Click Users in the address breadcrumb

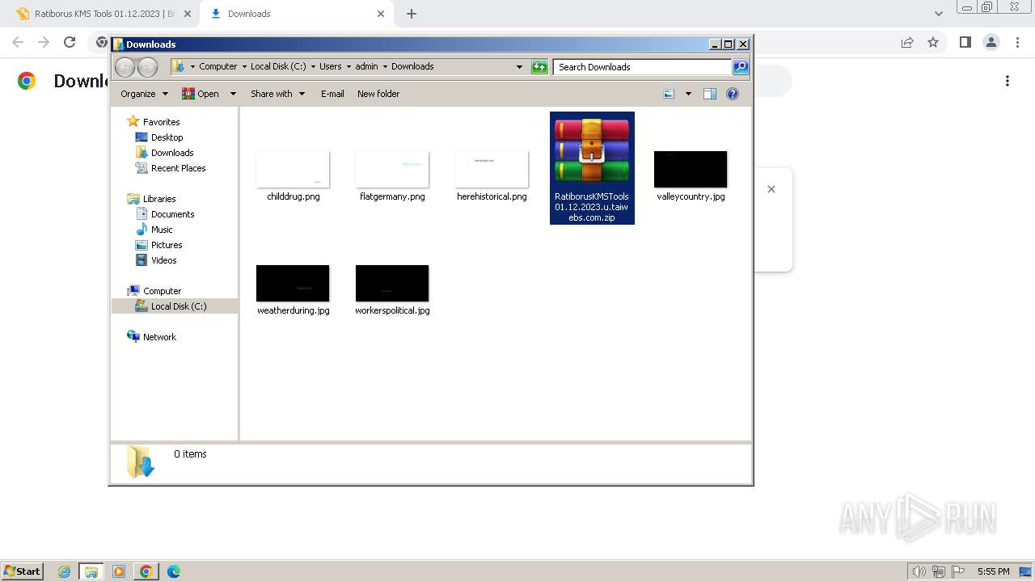(x=330, y=67)
